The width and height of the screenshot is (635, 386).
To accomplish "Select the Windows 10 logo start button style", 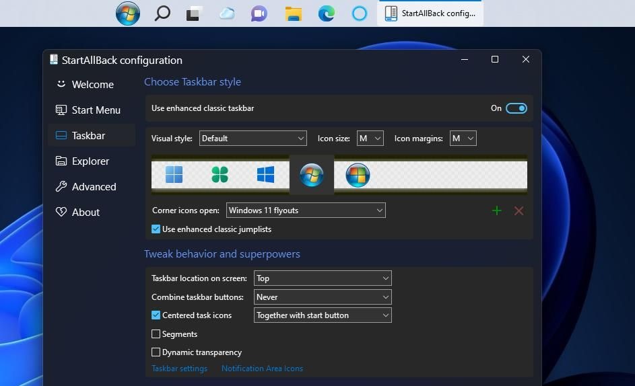I will [266, 175].
